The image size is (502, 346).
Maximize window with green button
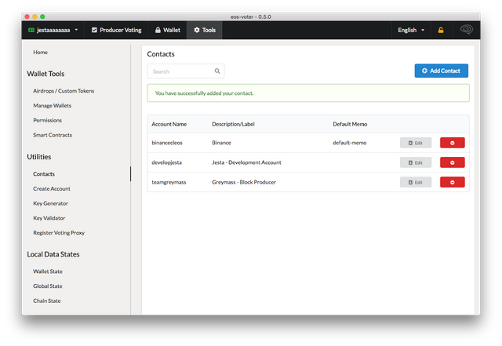(x=42, y=16)
